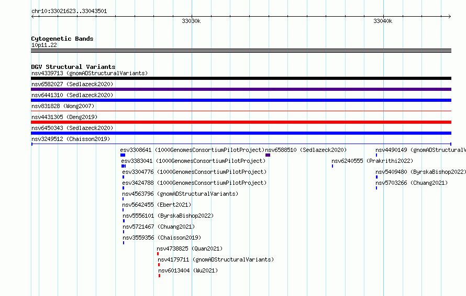Click the blue nsv6441310 variant bar
The width and height of the screenshot is (466, 296).
(241, 100)
